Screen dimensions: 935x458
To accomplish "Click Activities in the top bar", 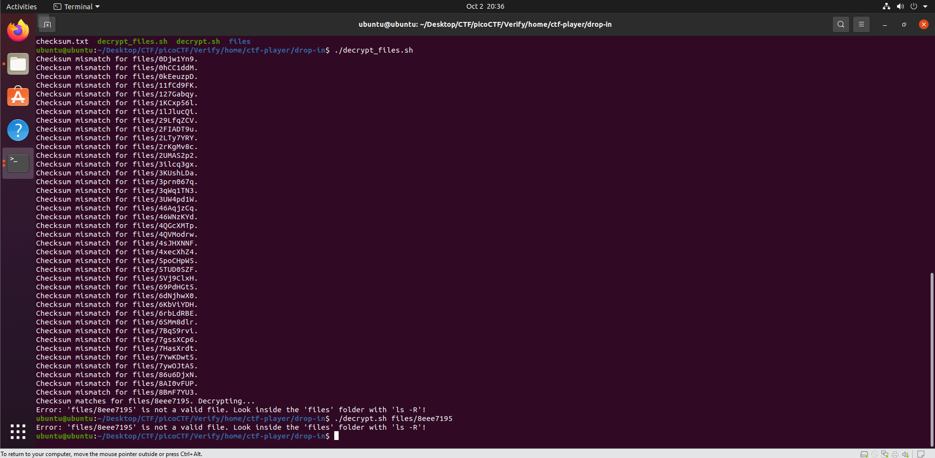I will [x=21, y=6].
